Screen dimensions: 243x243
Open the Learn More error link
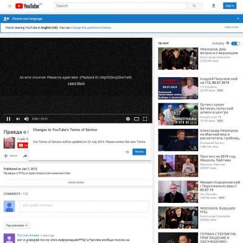[x=76, y=83]
